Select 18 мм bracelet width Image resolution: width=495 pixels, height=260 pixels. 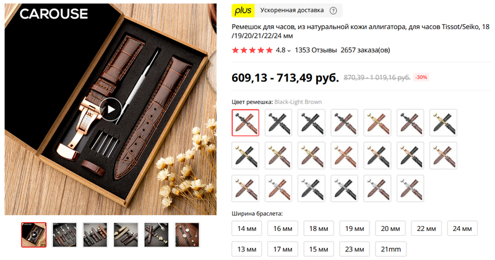tap(319, 229)
